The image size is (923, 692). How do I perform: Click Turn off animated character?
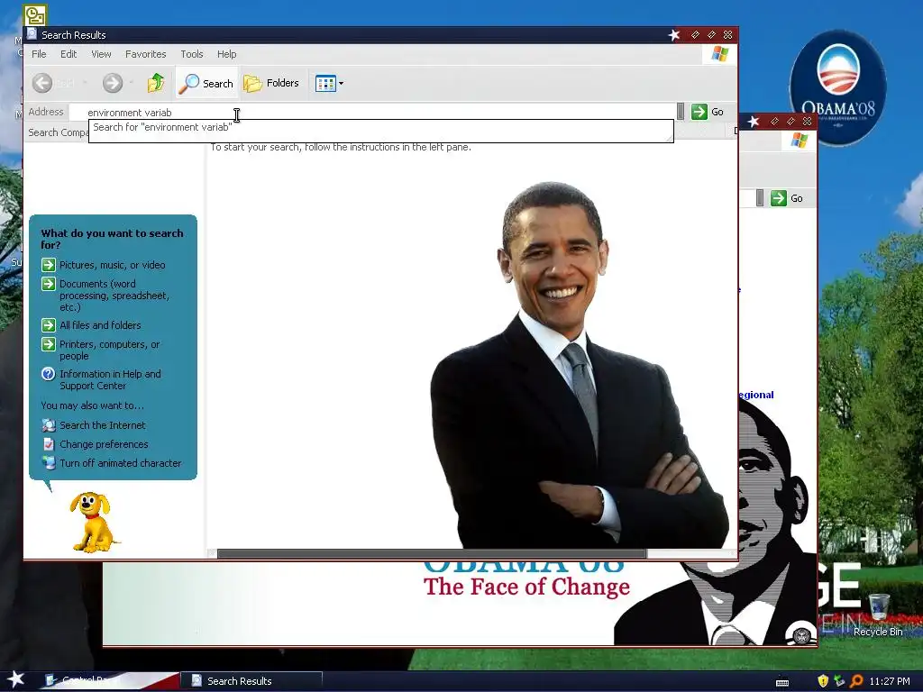point(121,463)
